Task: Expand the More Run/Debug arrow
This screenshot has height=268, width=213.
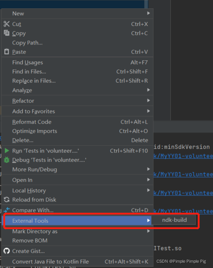Action: tap(149, 169)
